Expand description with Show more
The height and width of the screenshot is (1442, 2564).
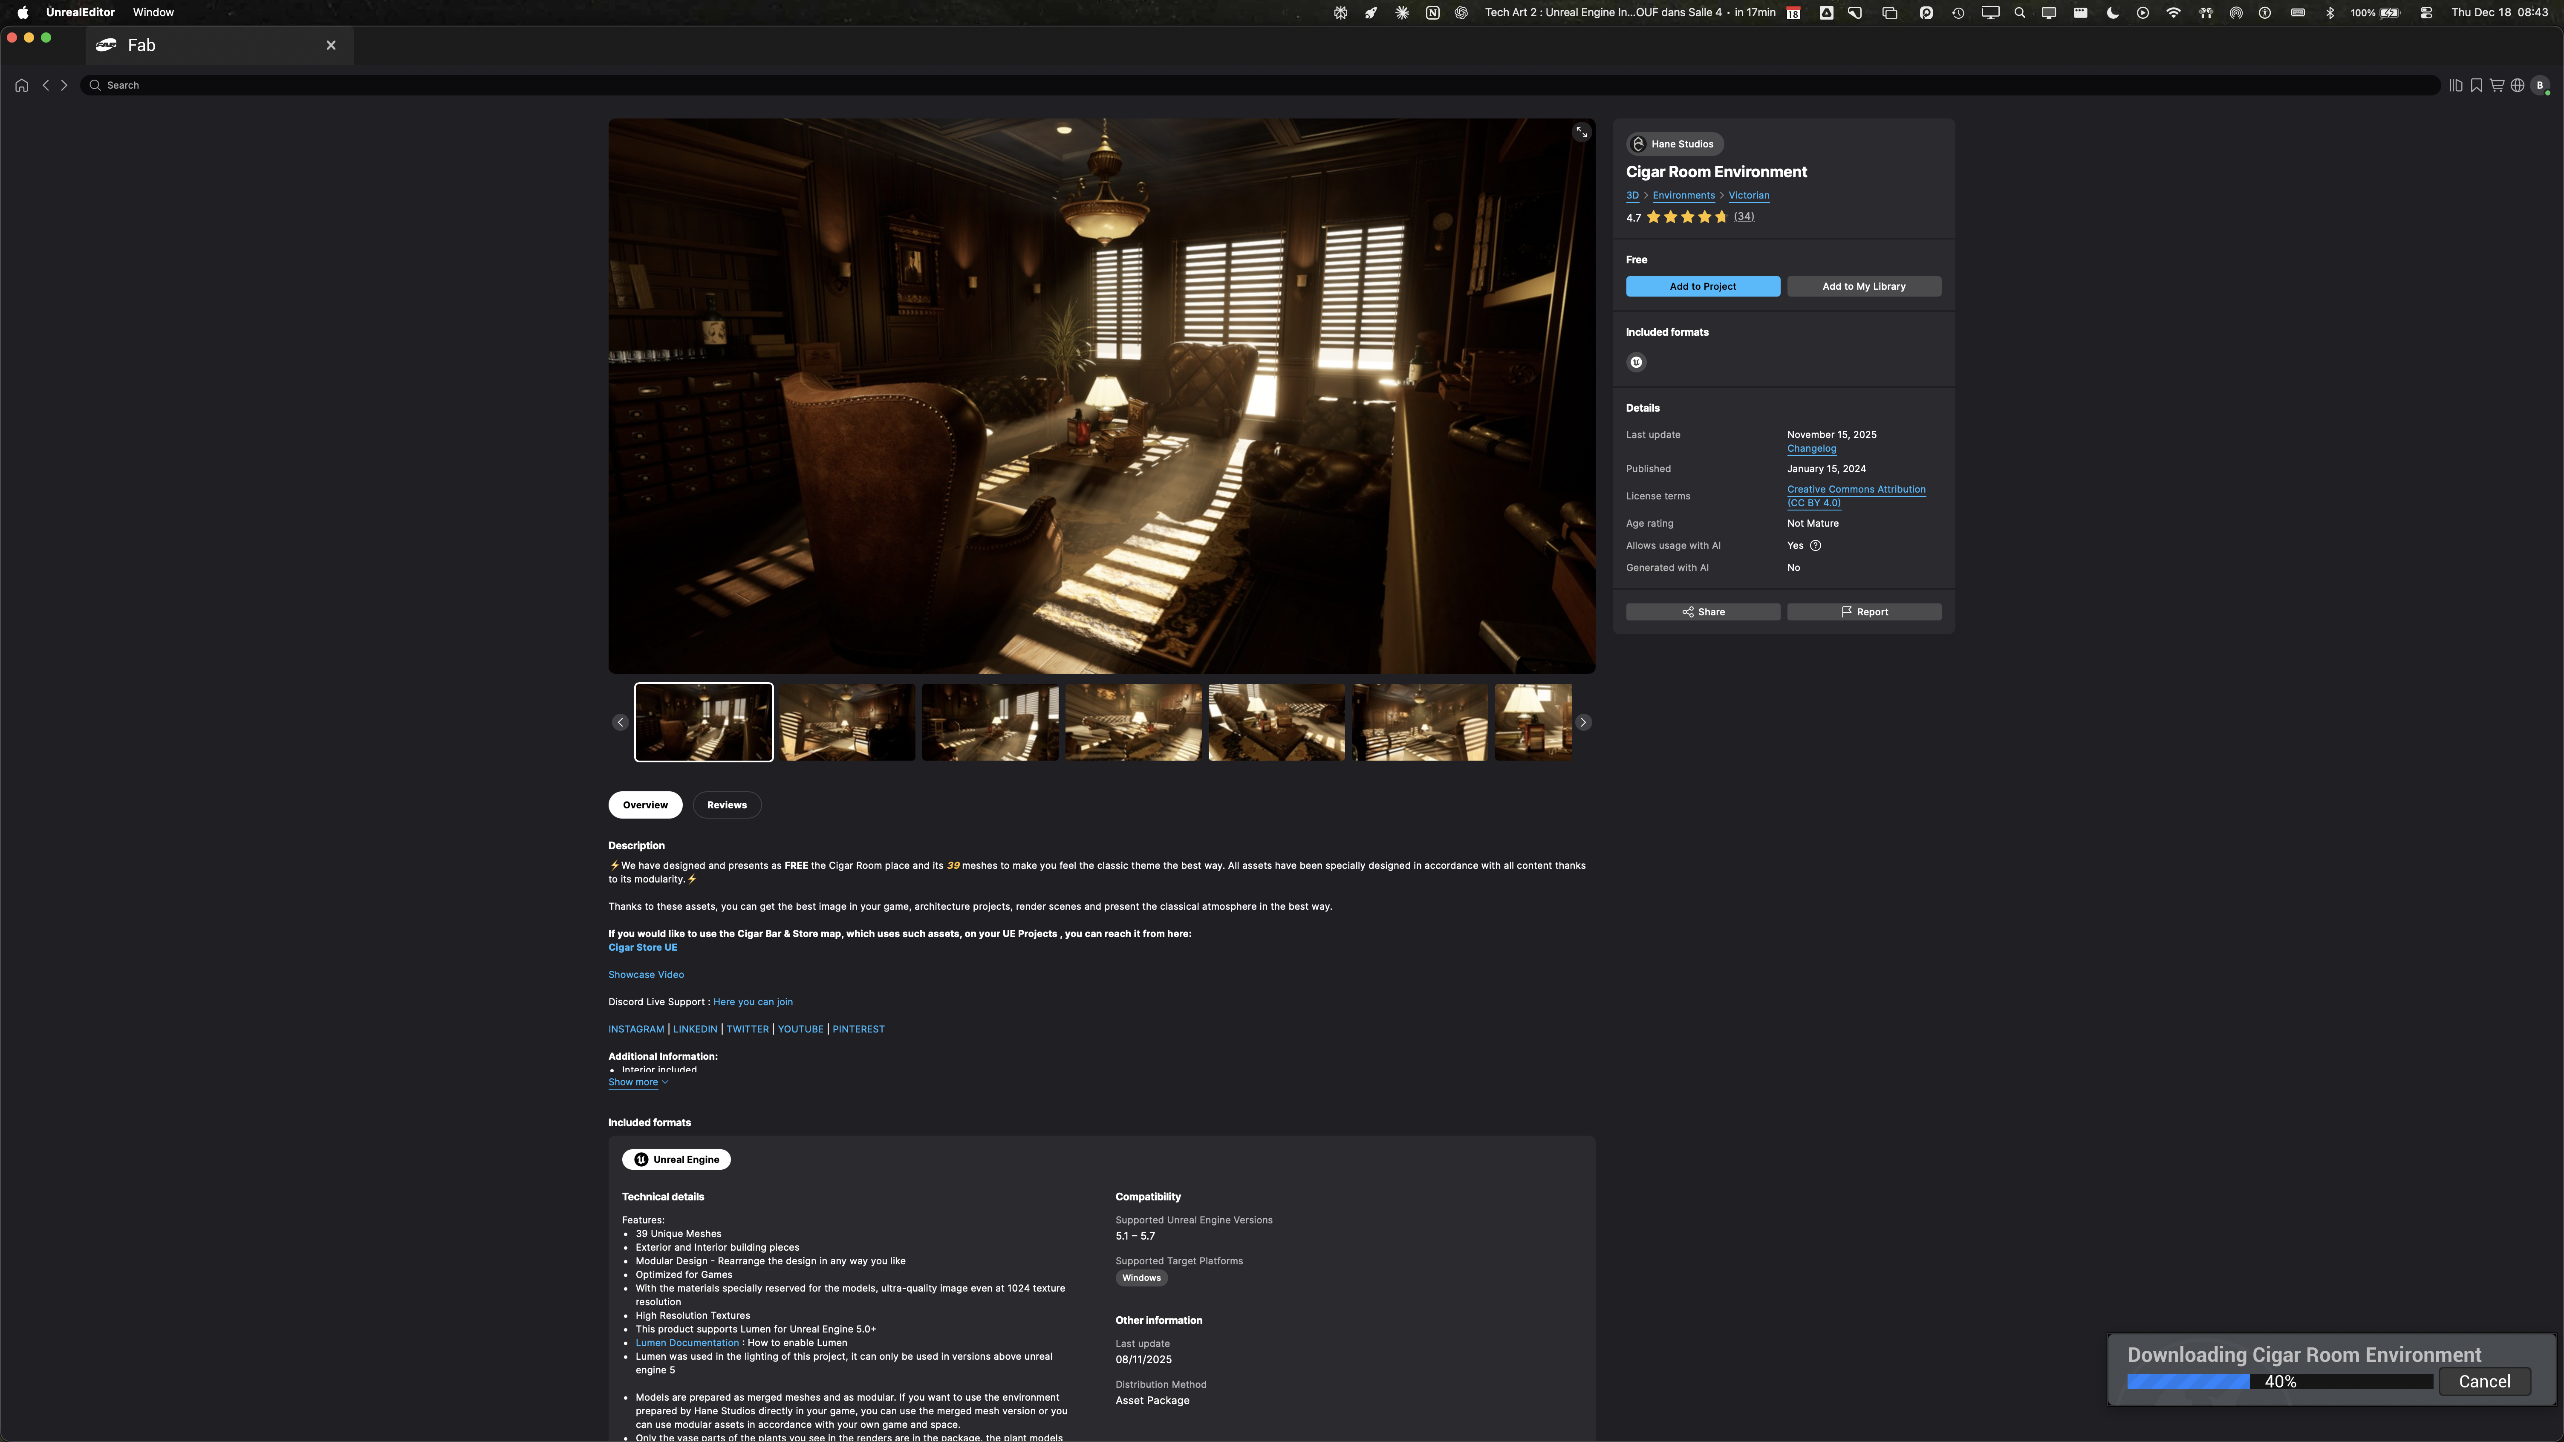638,1082
